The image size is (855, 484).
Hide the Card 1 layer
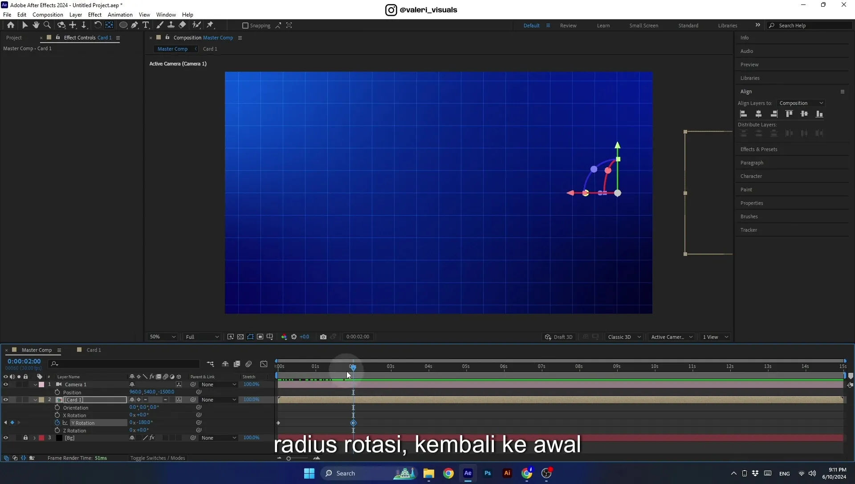coord(6,400)
